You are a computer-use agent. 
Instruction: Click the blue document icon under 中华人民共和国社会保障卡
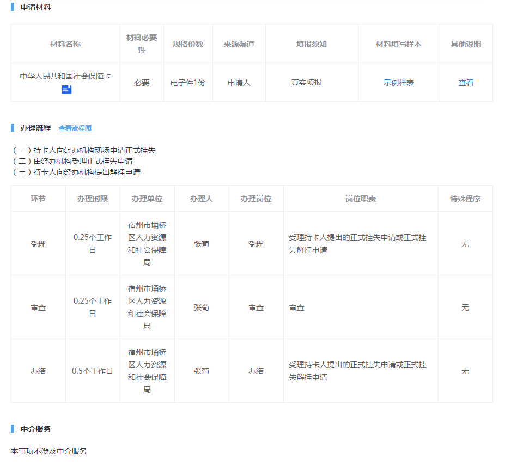[66, 90]
